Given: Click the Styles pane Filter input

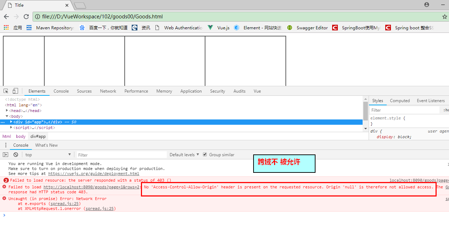Looking at the screenshot, I should pos(404,110).
